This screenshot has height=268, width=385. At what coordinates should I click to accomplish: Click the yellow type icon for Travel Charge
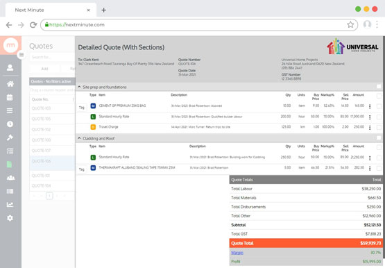93,127
